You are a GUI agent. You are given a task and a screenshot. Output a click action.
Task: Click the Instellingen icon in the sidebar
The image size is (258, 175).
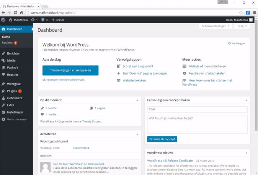pyautogui.click(x=3, y=112)
